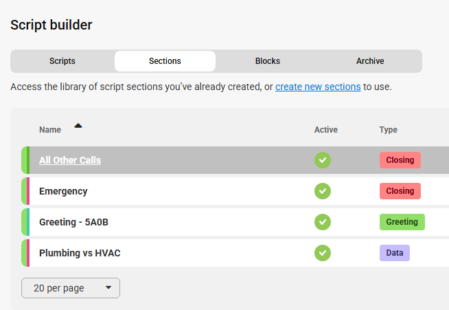The image size is (449, 310).
Task: Open the All Other Calls section link
Action: tap(70, 160)
